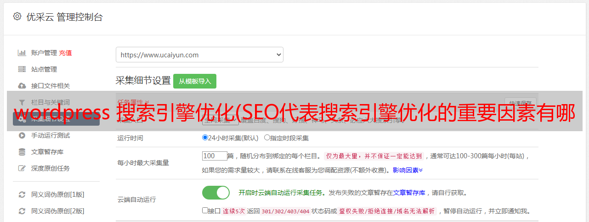
Task: Click the 优采云 管理控制台 title
Action: 64,17
